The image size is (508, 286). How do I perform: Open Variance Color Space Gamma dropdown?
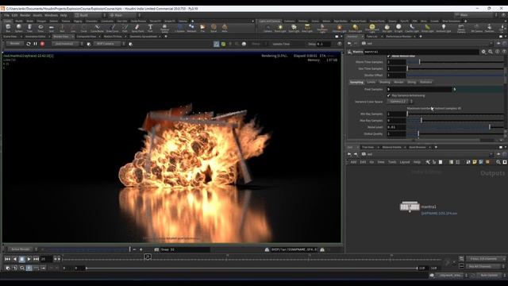[400, 102]
